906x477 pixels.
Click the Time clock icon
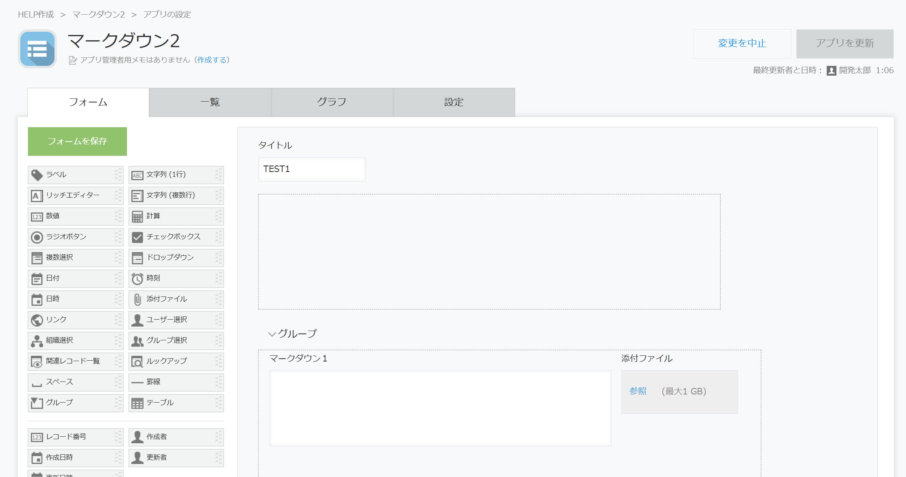(137, 279)
